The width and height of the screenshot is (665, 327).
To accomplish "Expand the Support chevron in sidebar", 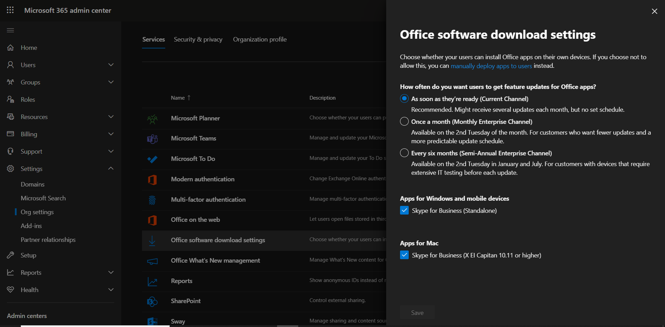I will 111,151.
